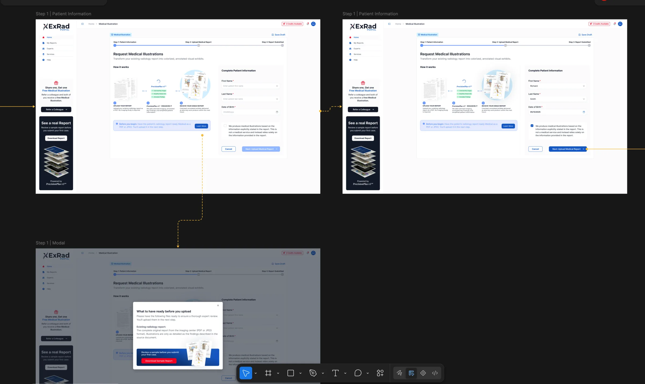Select the Comment tool bubble icon
645x384 pixels.
click(358, 373)
